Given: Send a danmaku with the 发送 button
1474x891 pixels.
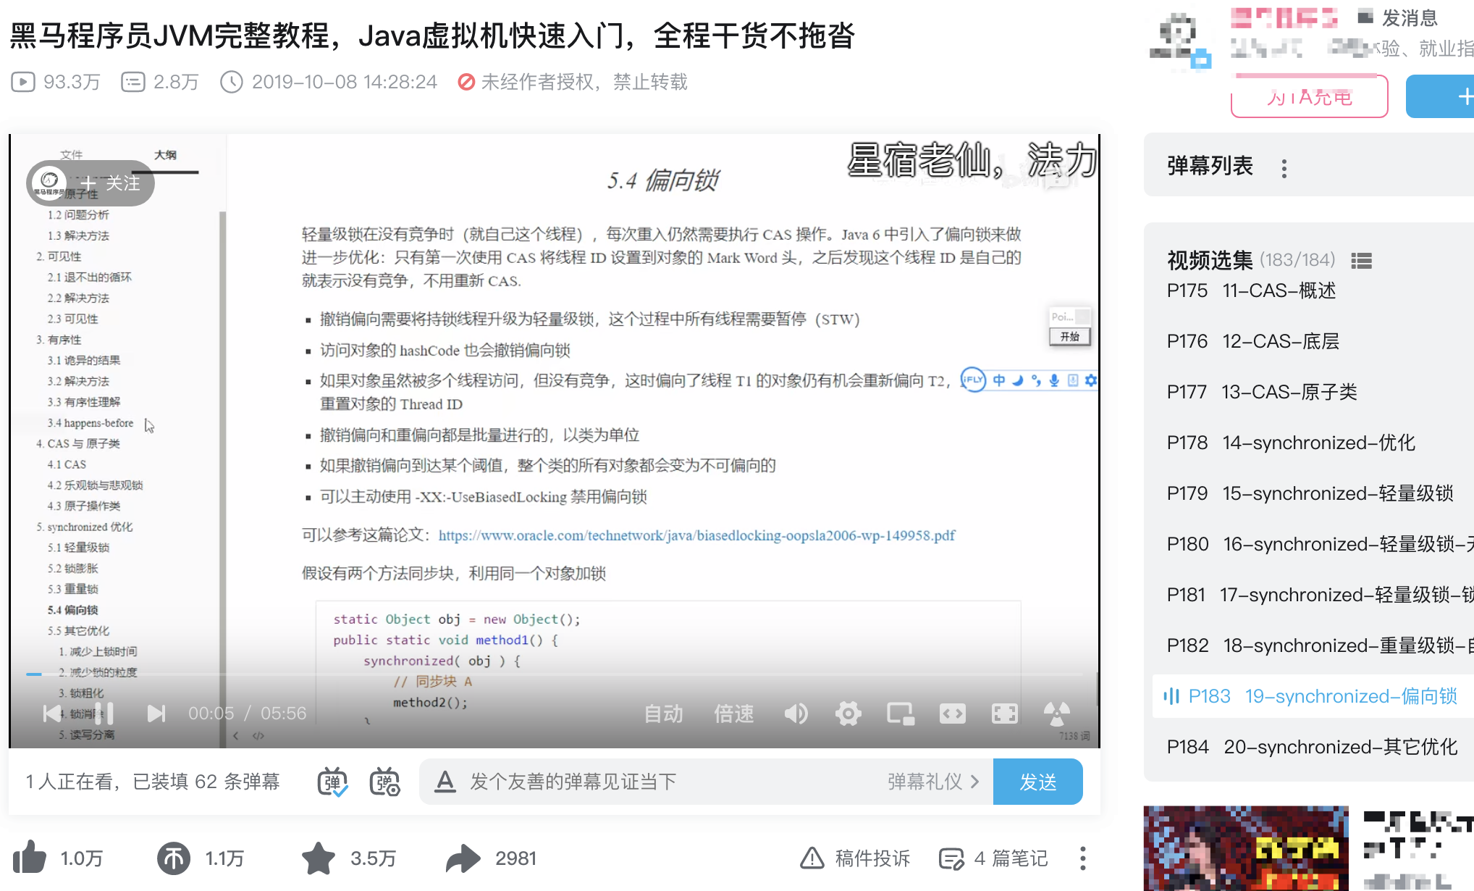Looking at the screenshot, I should click(1037, 782).
